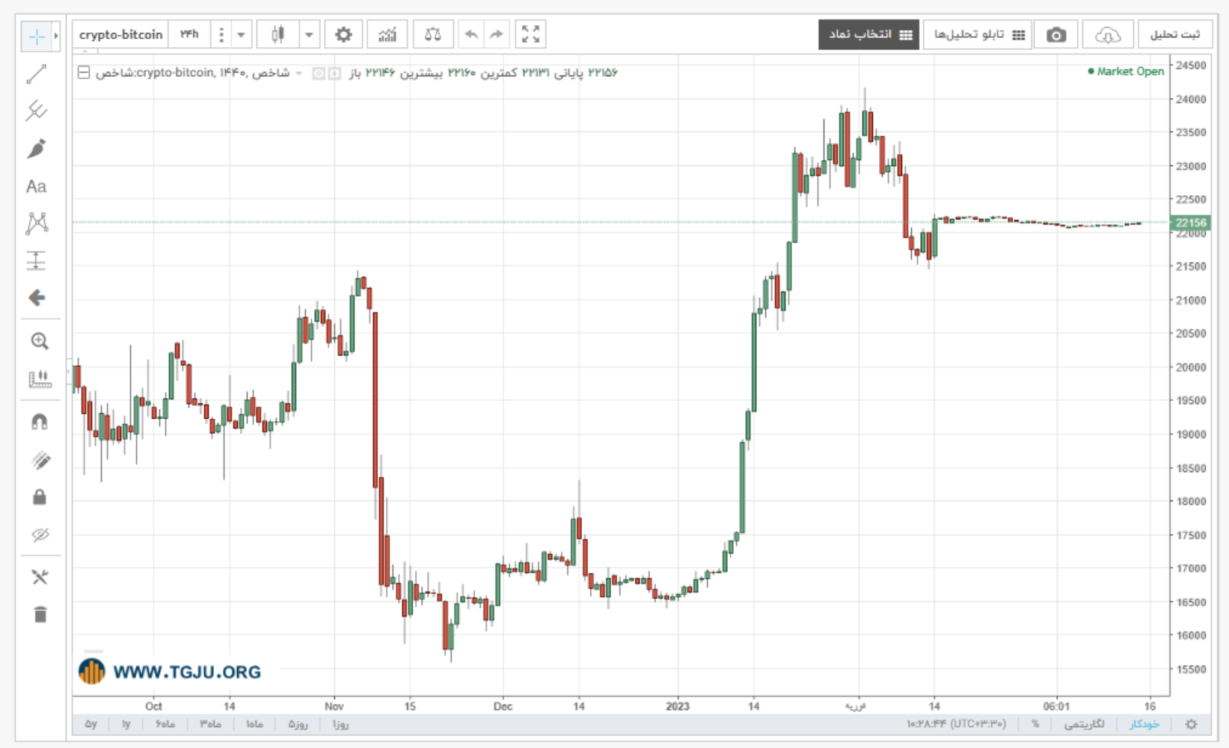Image resolution: width=1229 pixels, height=748 pixels.
Task: Select the long position measurement tool
Action: 36,260
